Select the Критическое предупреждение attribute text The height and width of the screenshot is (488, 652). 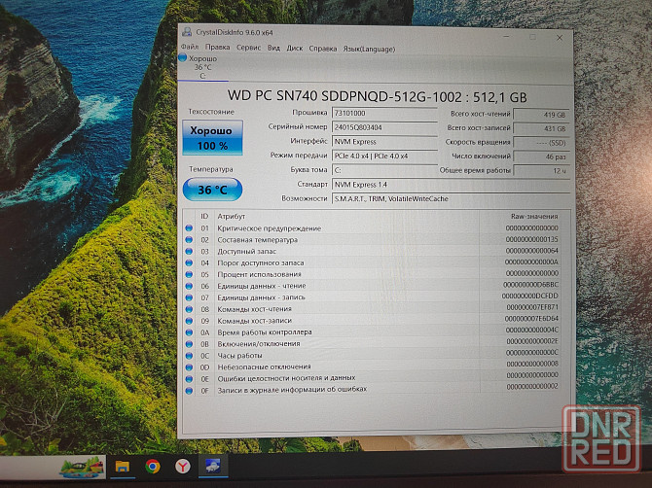269,228
